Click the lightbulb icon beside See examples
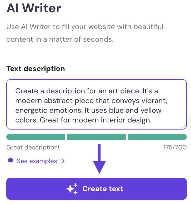 [11, 161]
